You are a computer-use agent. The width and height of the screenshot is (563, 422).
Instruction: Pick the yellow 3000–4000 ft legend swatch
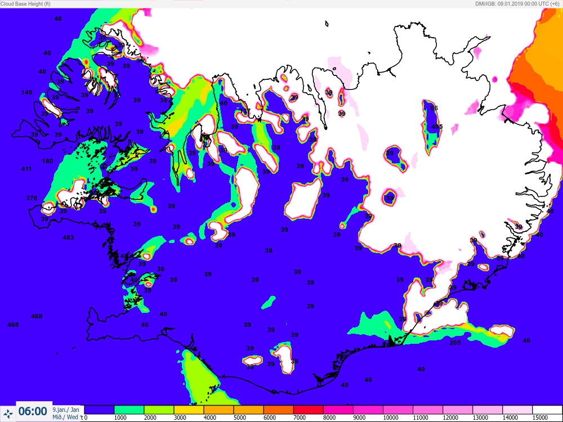pyautogui.click(x=189, y=410)
